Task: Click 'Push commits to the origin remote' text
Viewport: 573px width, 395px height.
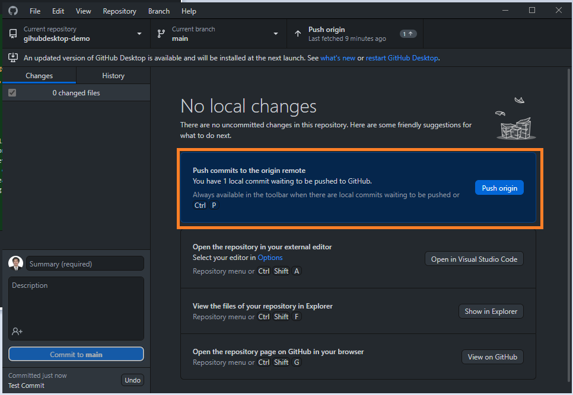Action: point(249,171)
